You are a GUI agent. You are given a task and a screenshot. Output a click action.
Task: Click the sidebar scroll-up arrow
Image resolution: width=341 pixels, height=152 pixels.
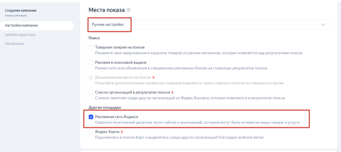tap(78, 5)
